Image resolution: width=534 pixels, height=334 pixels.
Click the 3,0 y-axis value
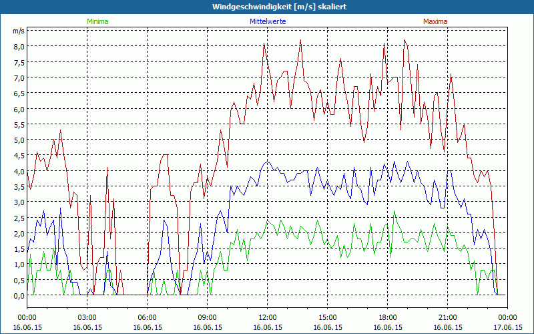[19, 202]
